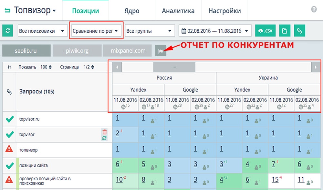The height and width of the screenshot is (190, 323).
Task: Click position 10 link in проверка позиций row
Action: 119,179
